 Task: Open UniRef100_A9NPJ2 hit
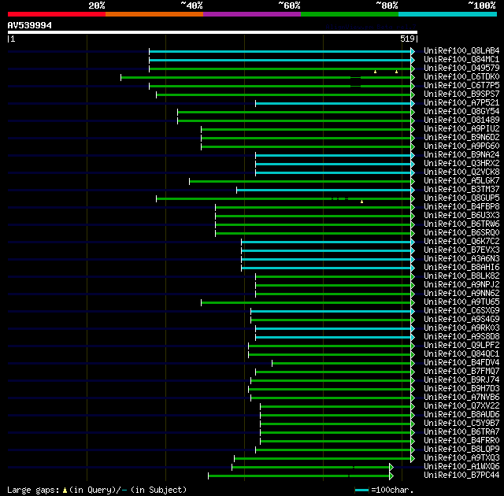(x=461, y=285)
